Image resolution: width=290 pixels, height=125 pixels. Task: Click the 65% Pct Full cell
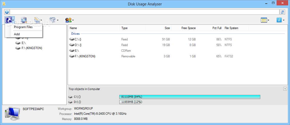coord(219,56)
